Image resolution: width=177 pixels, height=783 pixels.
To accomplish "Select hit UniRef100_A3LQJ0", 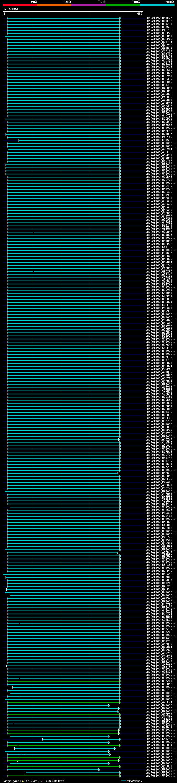I will pyautogui.click(x=159, y=446).
